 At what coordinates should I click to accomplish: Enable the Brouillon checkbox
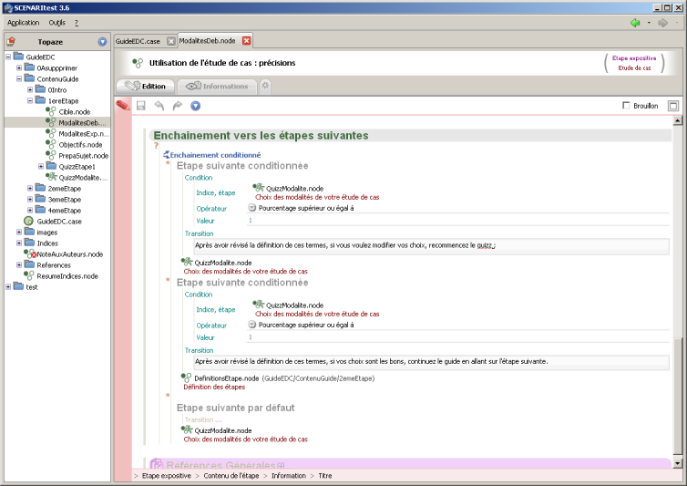click(625, 106)
